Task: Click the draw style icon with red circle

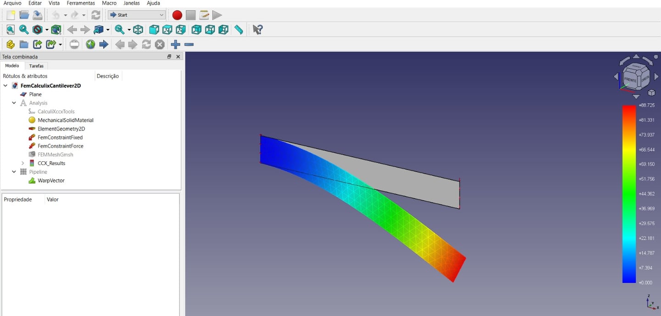Action: 37,30
